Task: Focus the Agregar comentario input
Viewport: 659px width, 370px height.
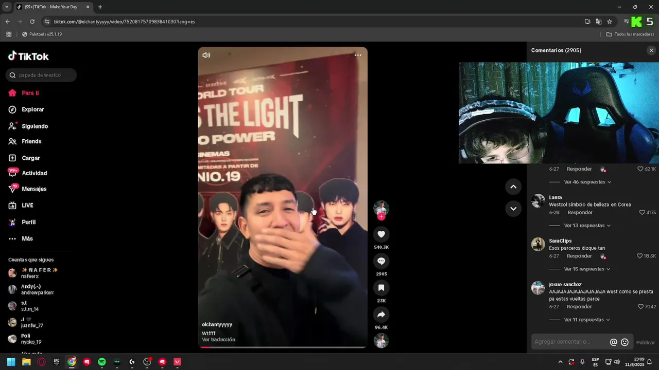Action: point(570,342)
